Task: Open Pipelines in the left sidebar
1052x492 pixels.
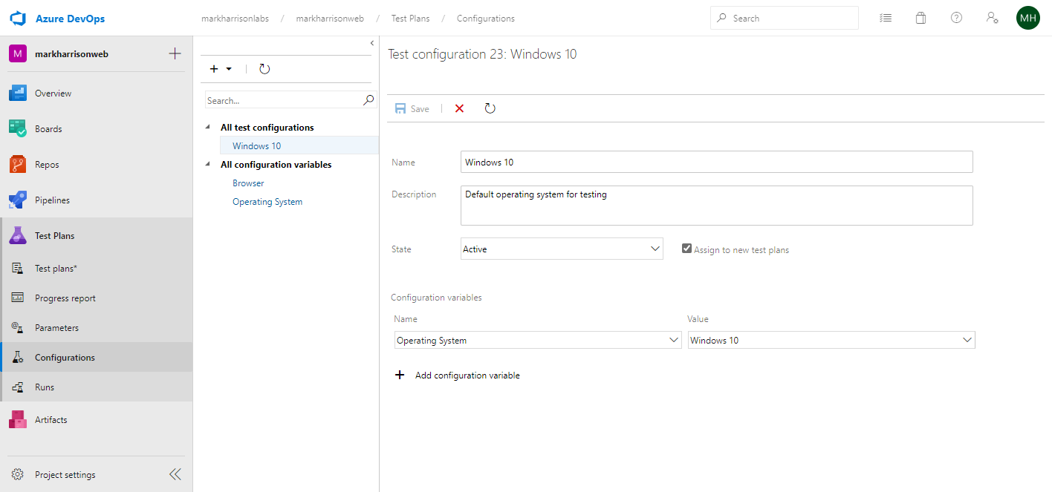Action: coord(53,200)
